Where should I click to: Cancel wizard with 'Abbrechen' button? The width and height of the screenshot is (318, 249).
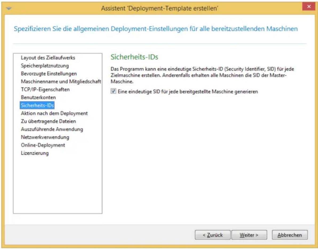point(289,235)
